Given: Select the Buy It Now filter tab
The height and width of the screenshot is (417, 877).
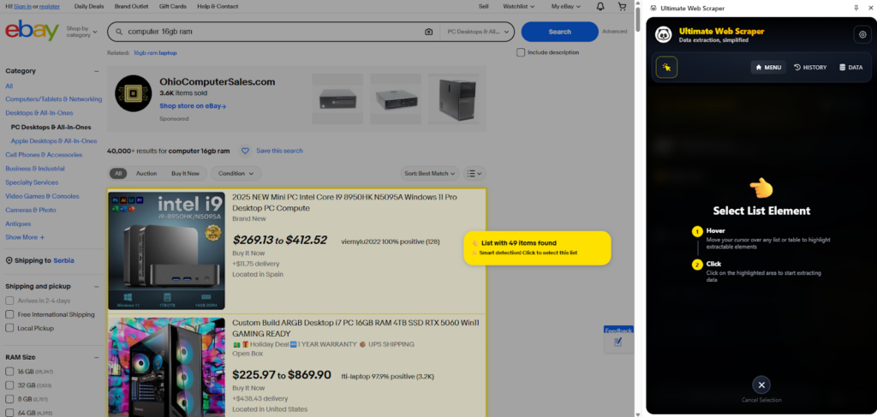Looking at the screenshot, I should coord(185,173).
